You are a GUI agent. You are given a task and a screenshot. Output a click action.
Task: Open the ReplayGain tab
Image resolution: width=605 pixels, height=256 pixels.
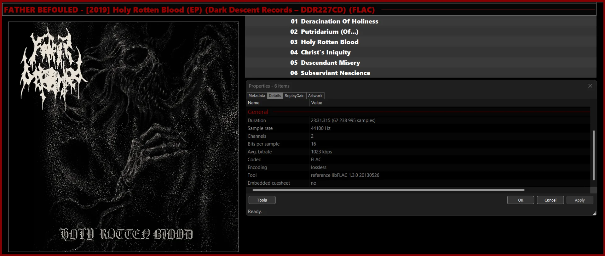tap(294, 96)
